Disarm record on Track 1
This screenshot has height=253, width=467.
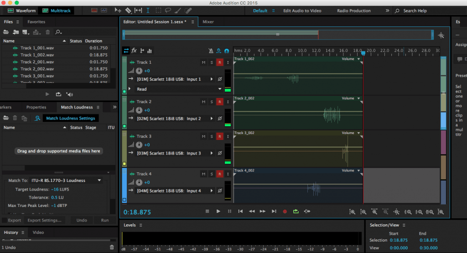pyautogui.click(x=220, y=62)
